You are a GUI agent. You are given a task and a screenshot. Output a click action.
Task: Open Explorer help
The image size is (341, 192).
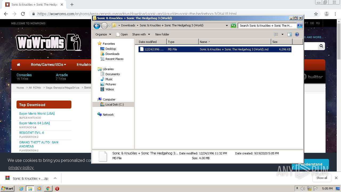coord(297,34)
